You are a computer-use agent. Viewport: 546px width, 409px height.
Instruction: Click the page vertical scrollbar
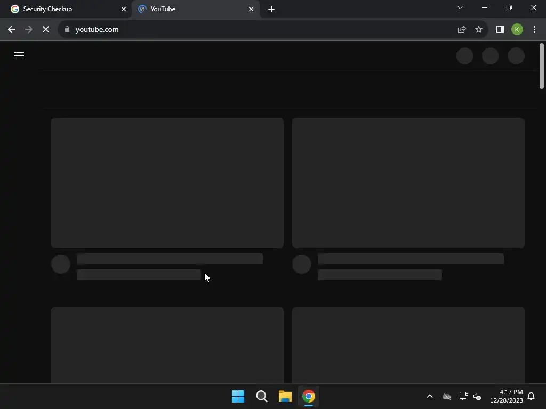click(542, 66)
